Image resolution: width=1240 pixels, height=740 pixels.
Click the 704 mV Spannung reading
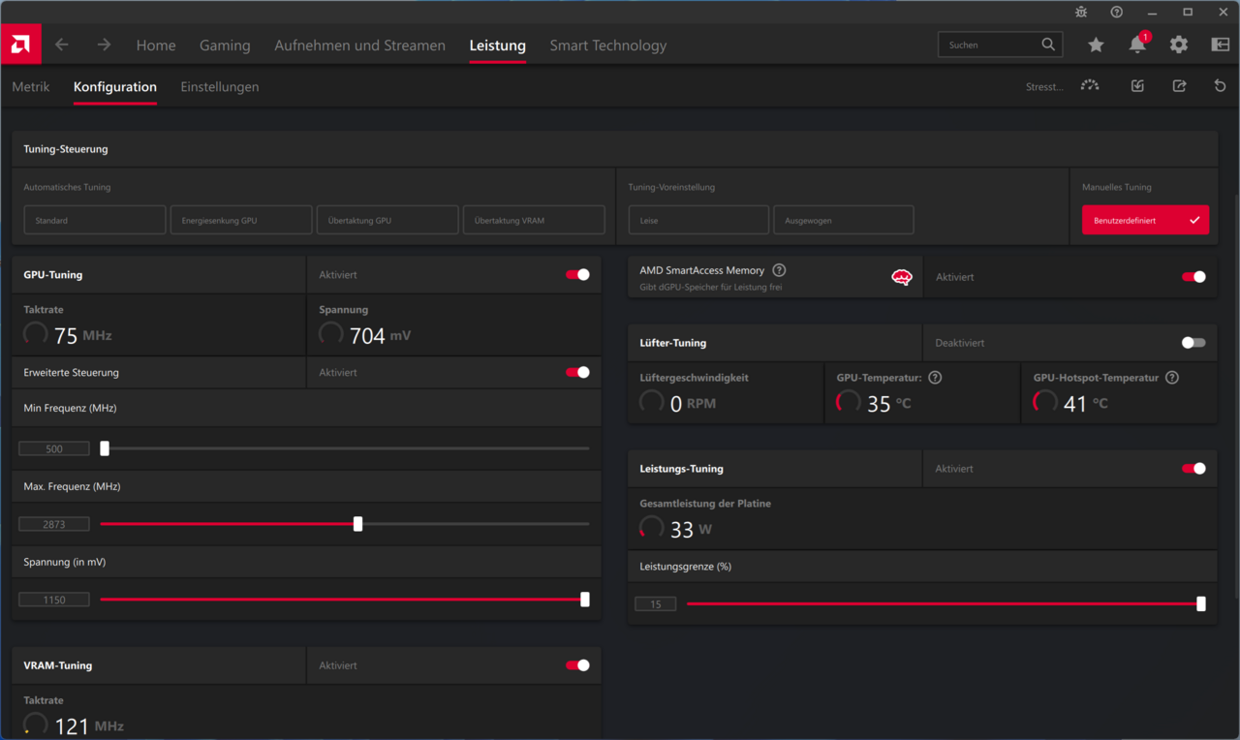(x=380, y=335)
